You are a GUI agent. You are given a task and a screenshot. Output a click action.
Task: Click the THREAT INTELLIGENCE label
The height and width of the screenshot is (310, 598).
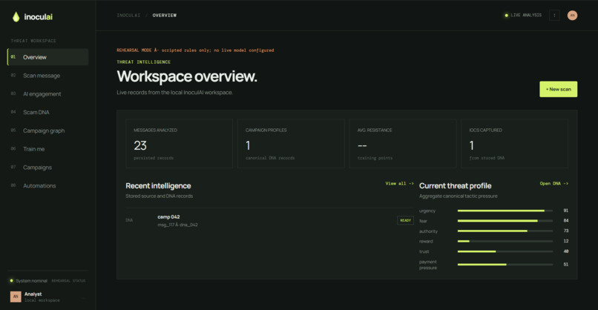pyautogui.click(x=144, y=62)
